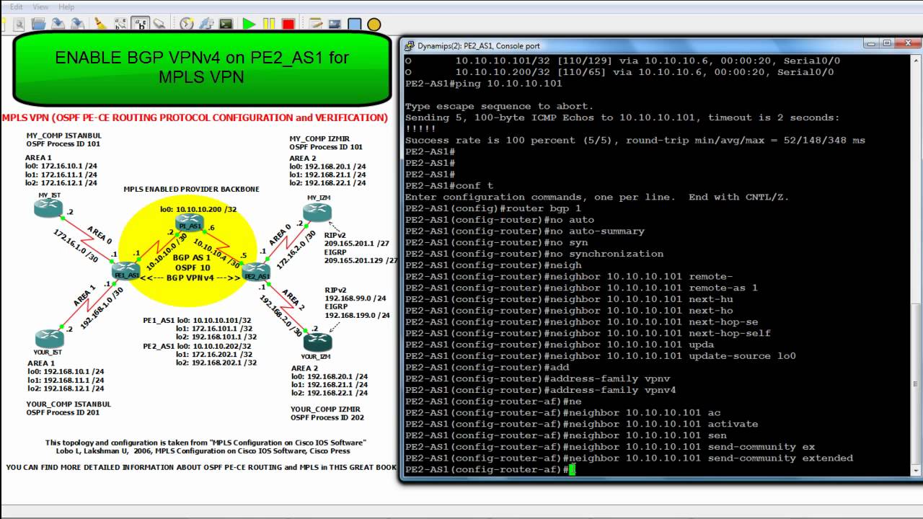Select the YOUR_IST router in topology
This screenshot has width=923, height=519.
(48, 337)
